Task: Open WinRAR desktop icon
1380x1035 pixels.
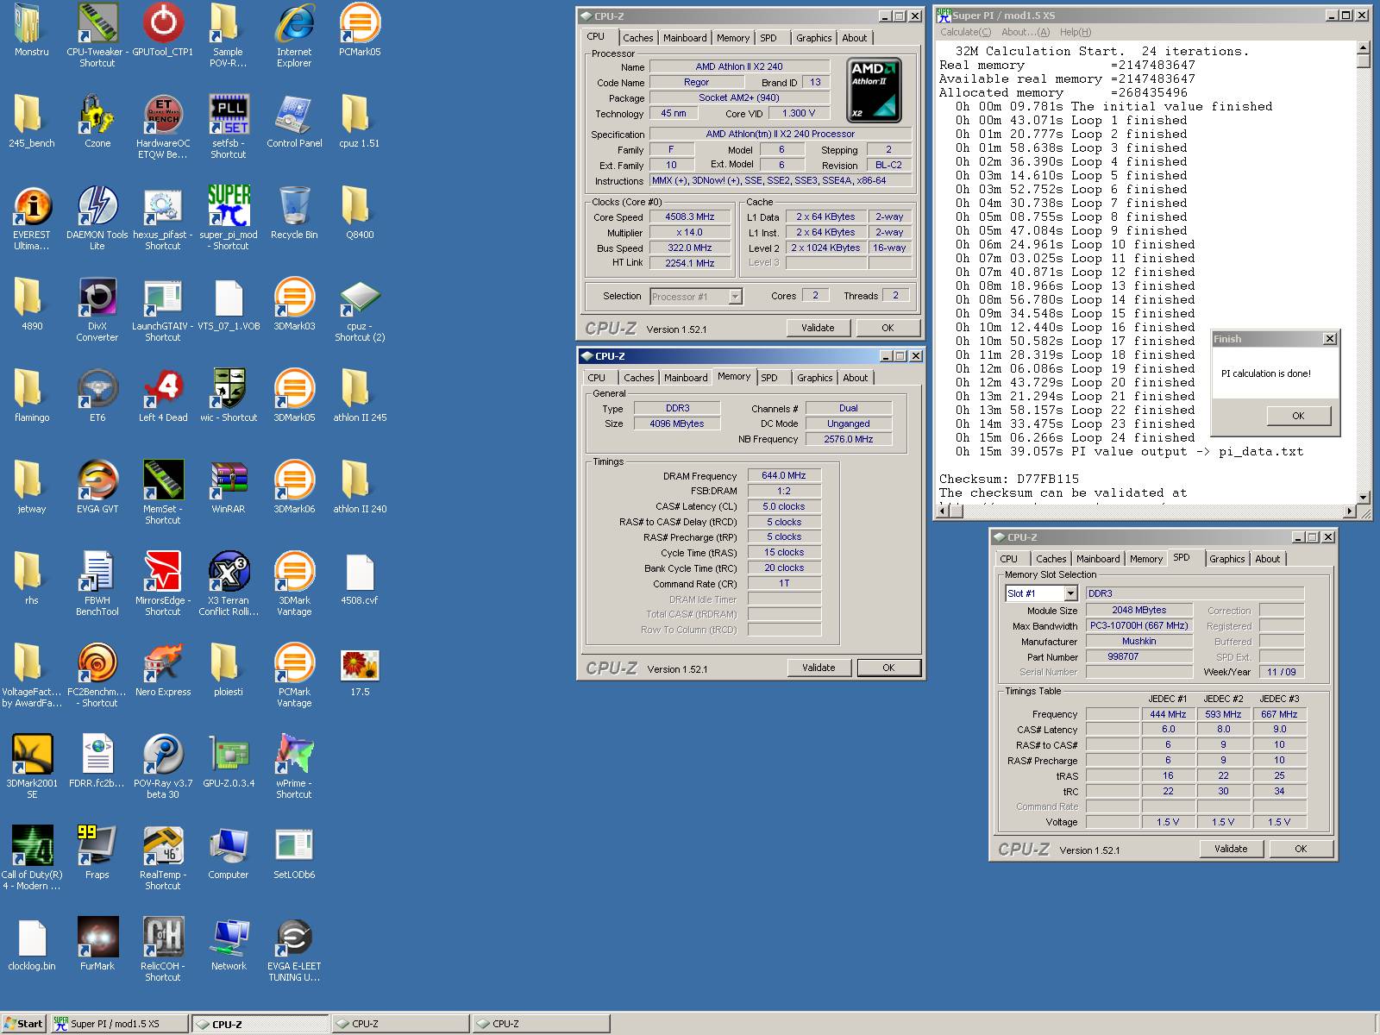Action: pyautogui.click(x=229, y=481)
